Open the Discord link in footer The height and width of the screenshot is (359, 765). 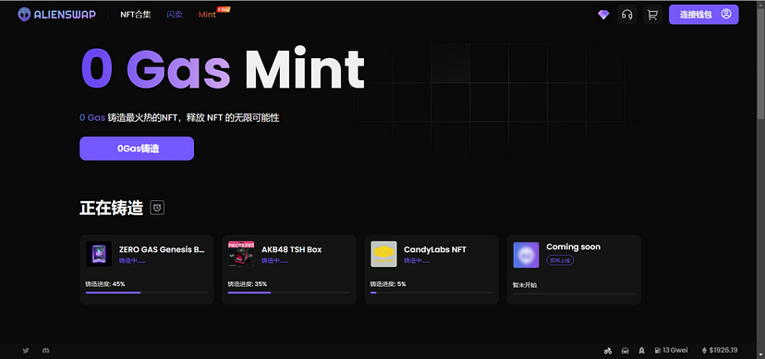pos(46,350)
